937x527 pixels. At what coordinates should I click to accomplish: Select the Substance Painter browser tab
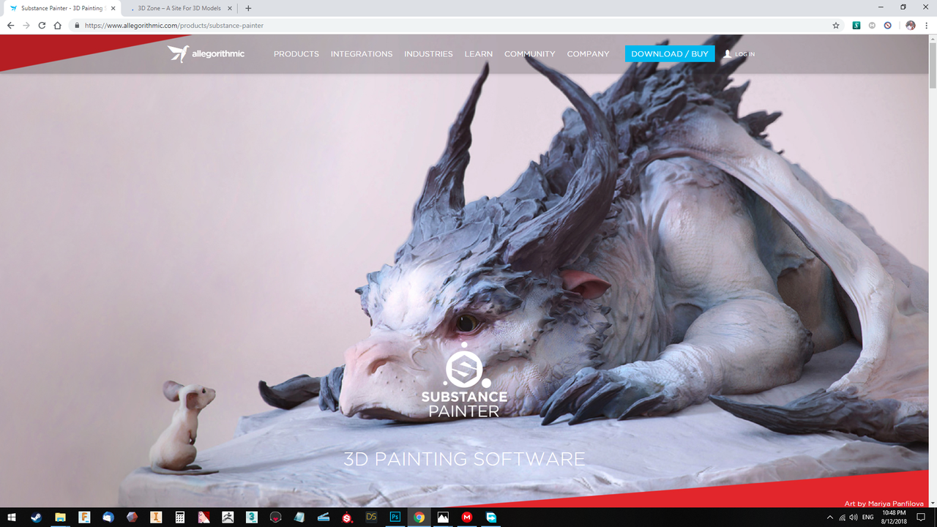59,8
